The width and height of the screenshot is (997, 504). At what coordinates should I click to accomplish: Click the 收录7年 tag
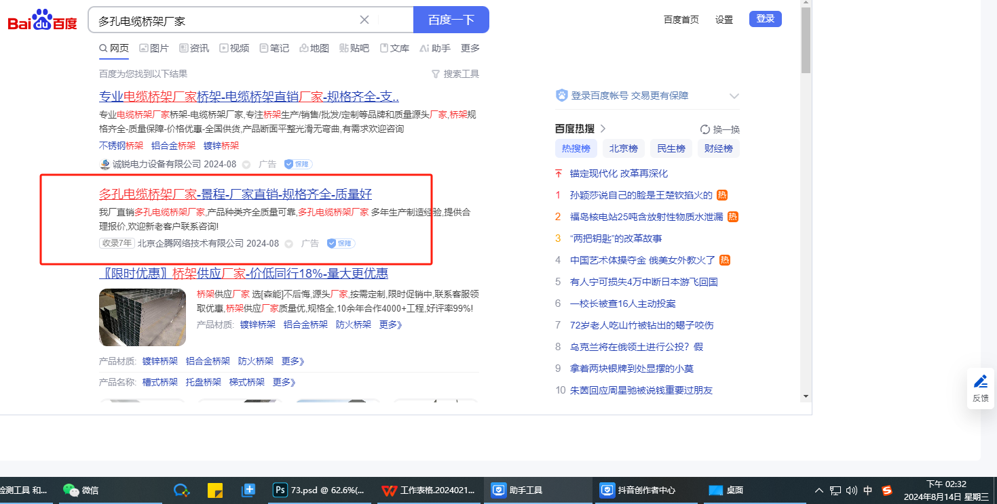[117, 243]
